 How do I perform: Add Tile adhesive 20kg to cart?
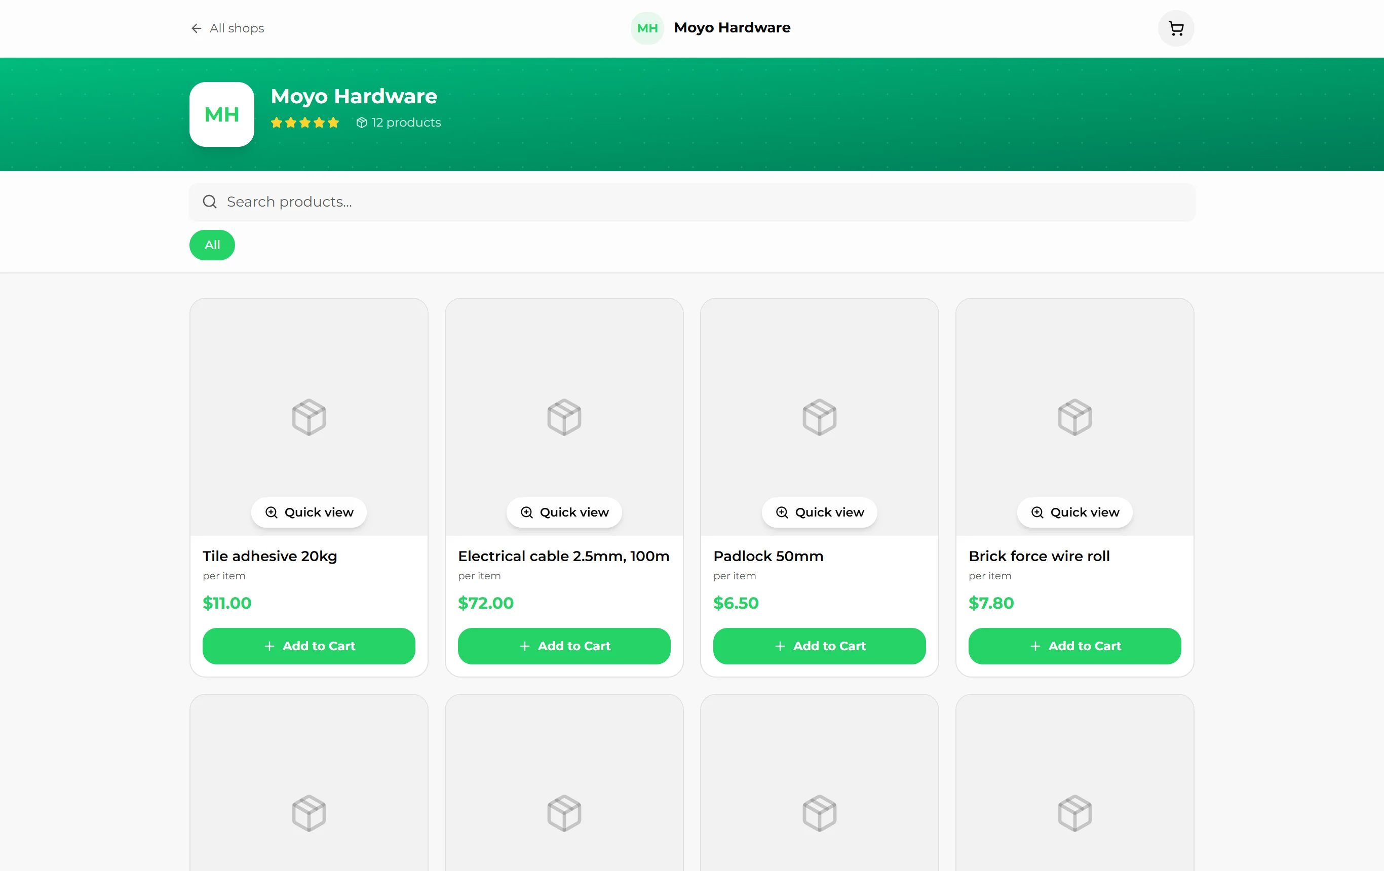coord(309,646)
